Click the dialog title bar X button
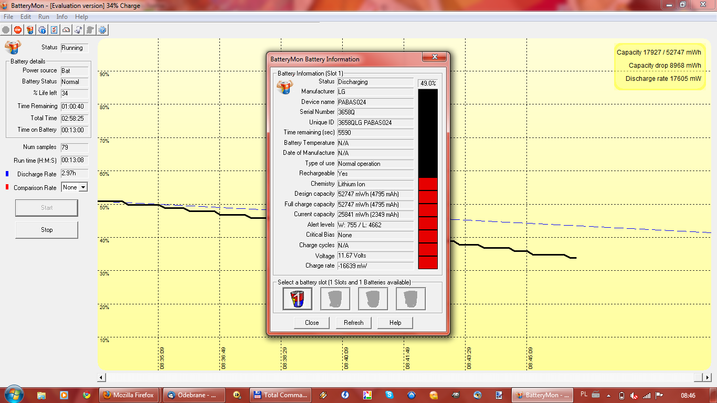Viewport: 717px width, 403px height. tap(435, 57)
